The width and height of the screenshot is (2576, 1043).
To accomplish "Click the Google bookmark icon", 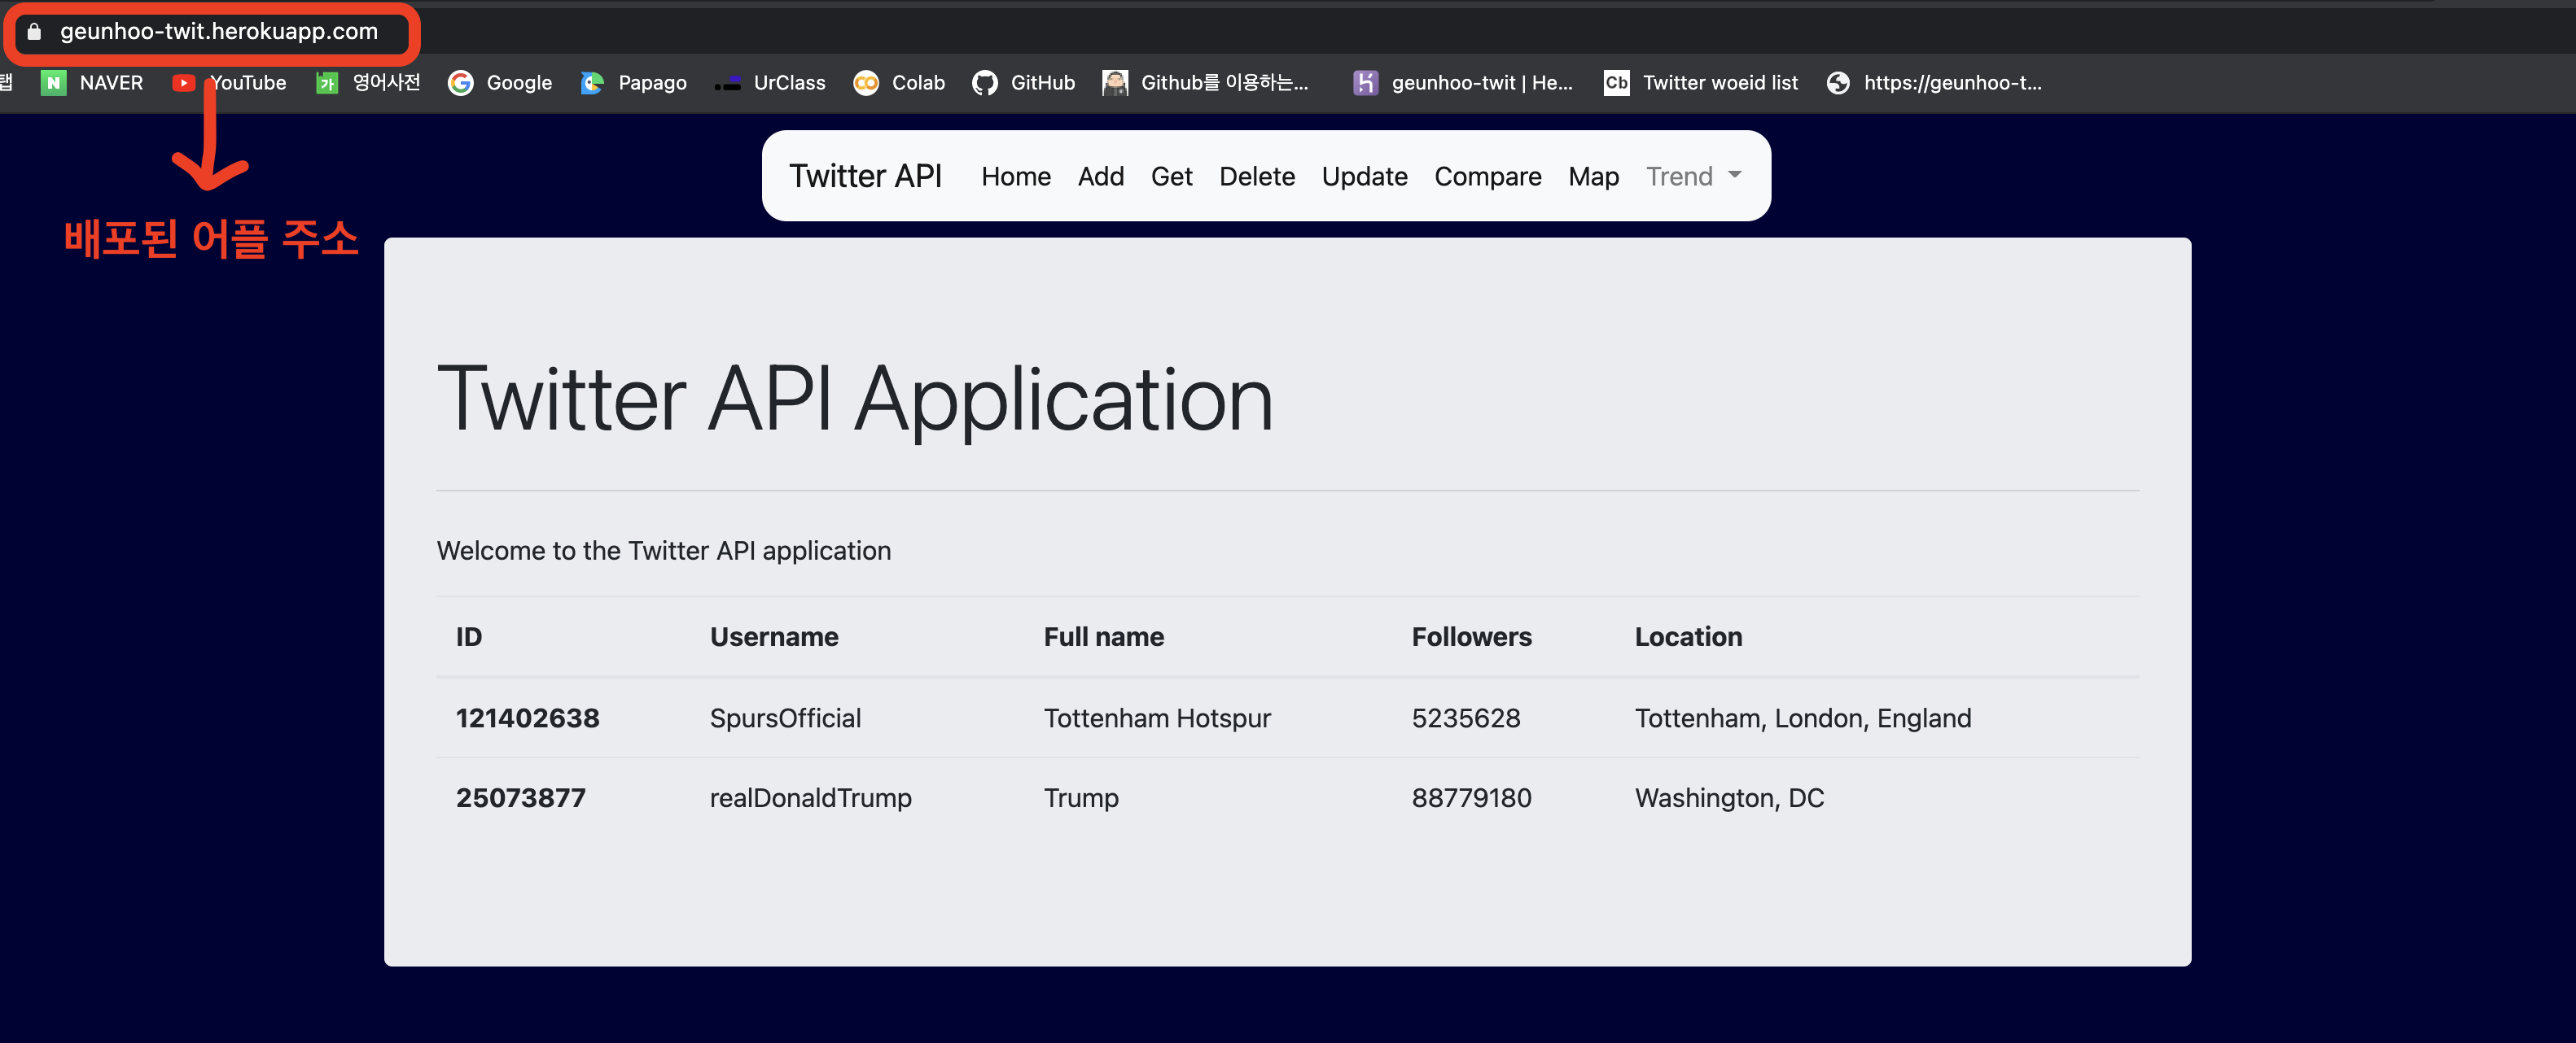I will pyautogui.click(x=460, y=83).
